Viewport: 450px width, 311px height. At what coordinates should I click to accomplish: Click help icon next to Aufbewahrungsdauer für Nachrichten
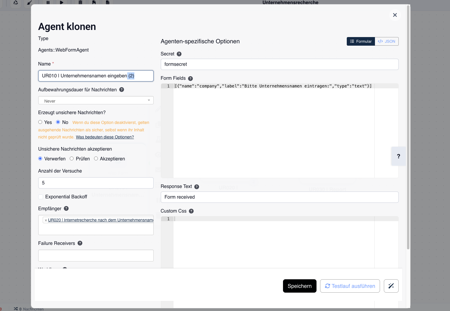pos(122,90)
